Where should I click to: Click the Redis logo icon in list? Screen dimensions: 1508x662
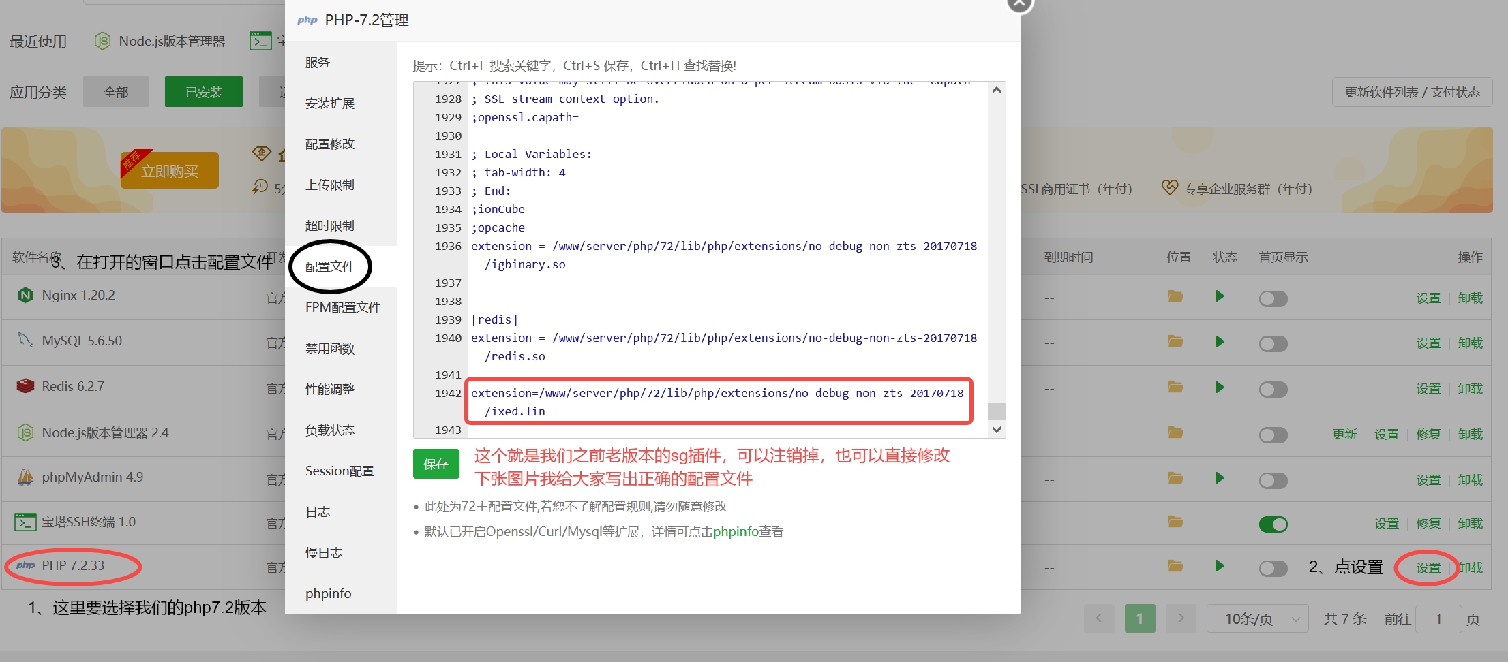[25, 386]
